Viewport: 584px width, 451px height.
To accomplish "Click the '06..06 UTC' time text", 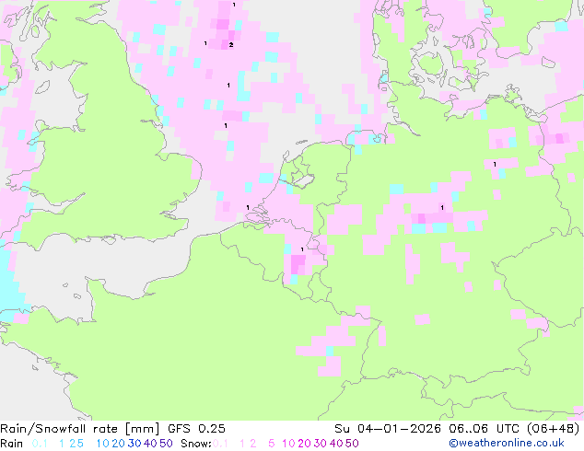I will click(x=484, y=429).
